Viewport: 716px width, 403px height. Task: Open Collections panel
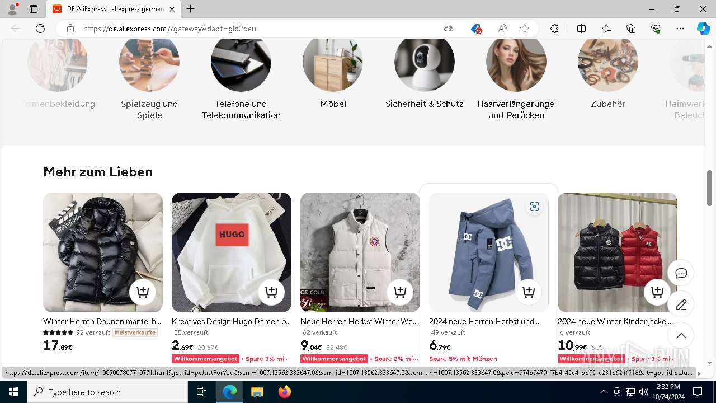pos(631,29)
